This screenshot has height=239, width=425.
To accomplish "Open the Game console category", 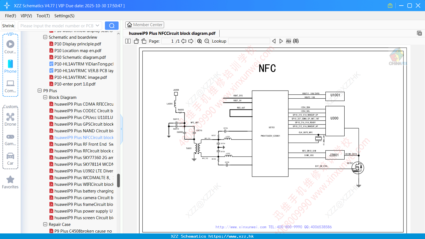I will tap(10, 139).
